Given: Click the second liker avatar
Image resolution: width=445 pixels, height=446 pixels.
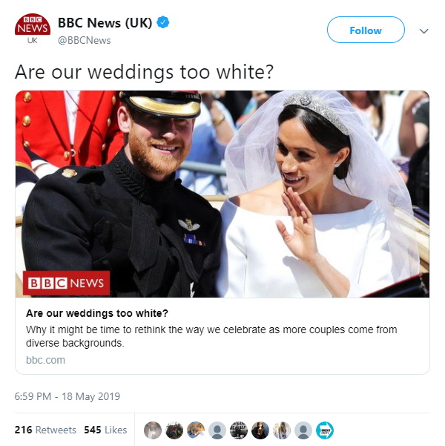Looking at the screenshot, I should coord(174,430).
